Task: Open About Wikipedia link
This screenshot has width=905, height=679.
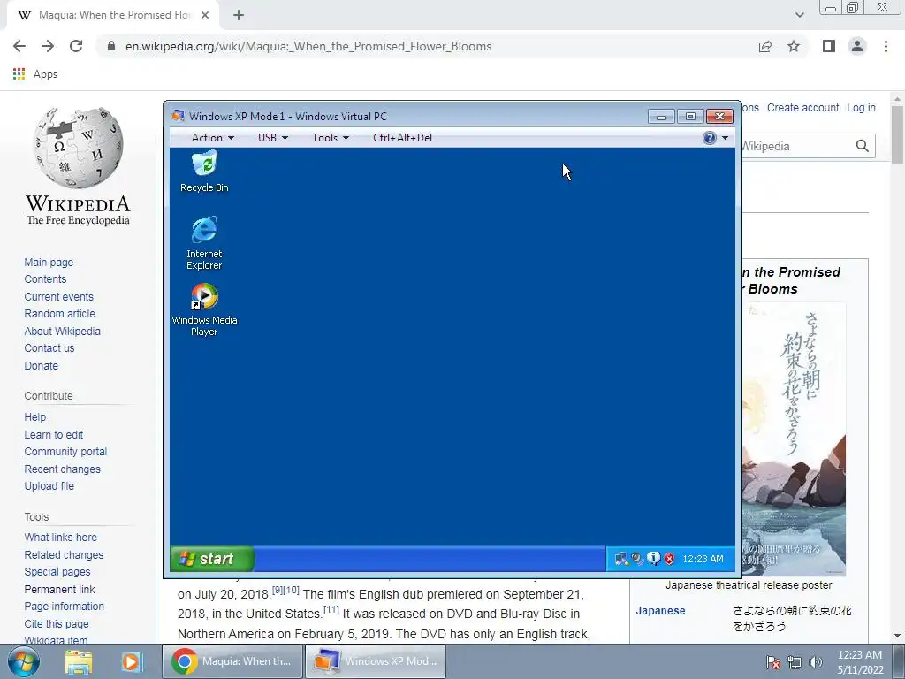Action: [x=63, y=331]
